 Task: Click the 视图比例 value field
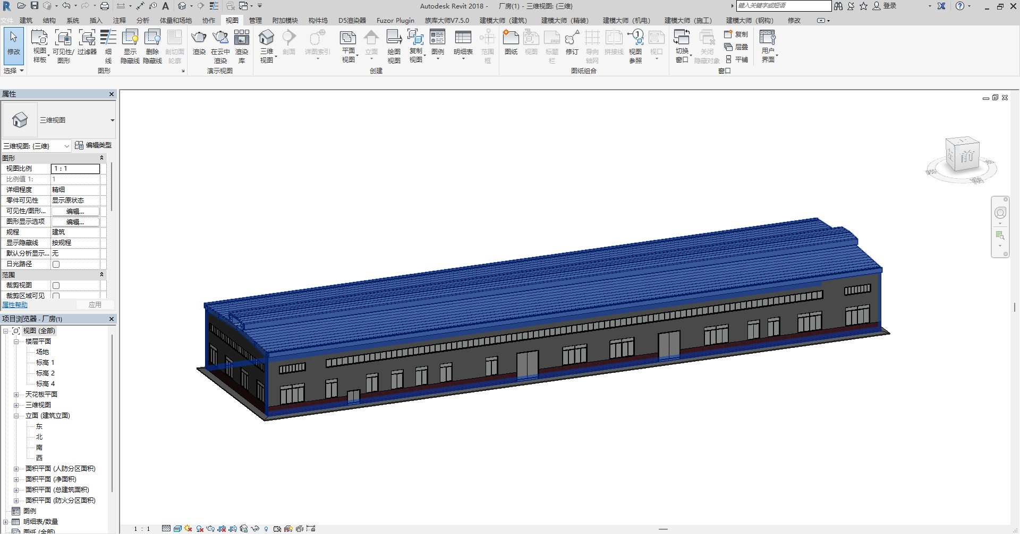(x=75, y=169)
